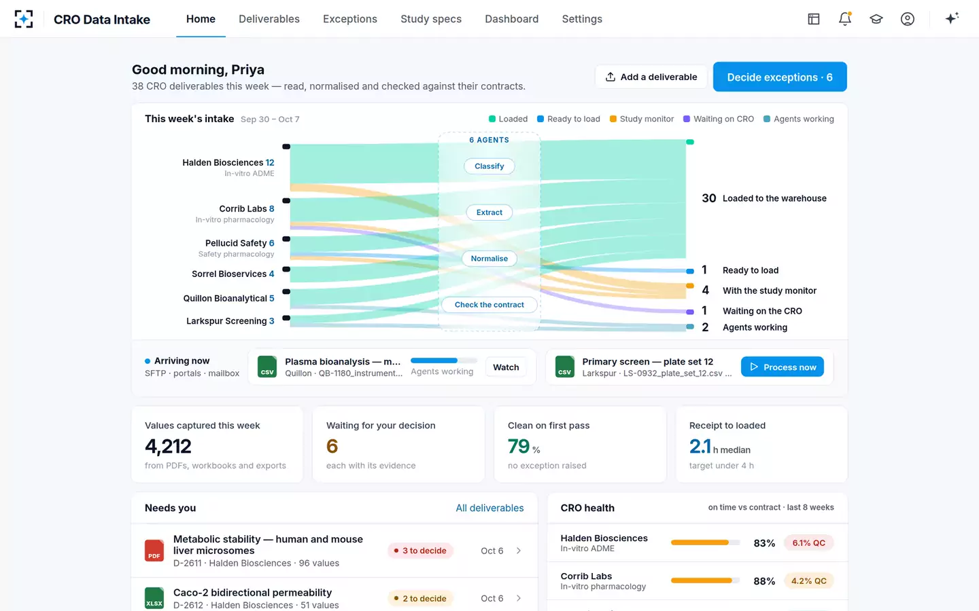Screen dimensions: 979x611
Task: Click With the study monitor outcome
Action: coord(759,291)
